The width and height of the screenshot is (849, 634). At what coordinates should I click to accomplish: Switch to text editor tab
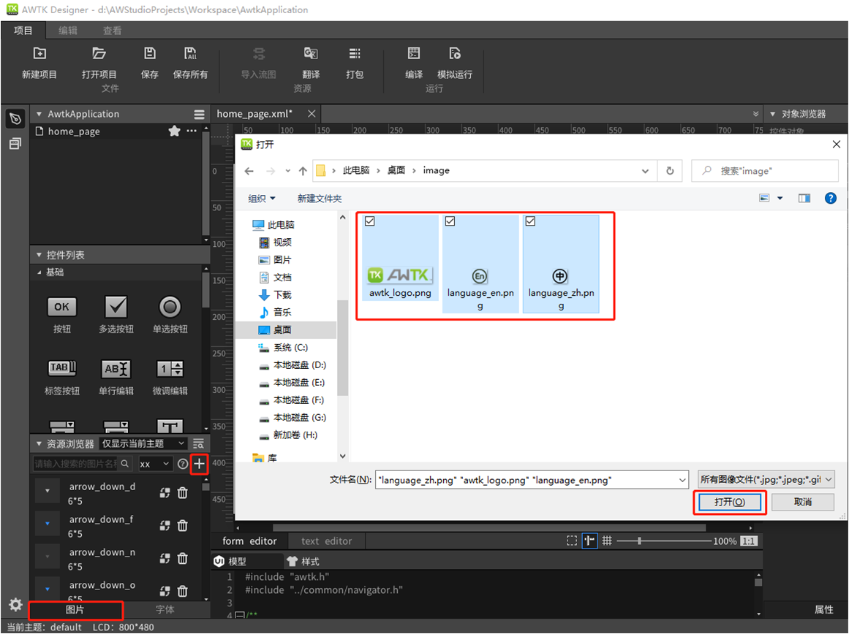click(326, 541)
